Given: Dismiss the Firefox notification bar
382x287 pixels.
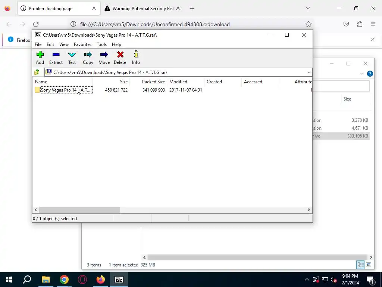Looking at the screenshot, I should (373, 39).
